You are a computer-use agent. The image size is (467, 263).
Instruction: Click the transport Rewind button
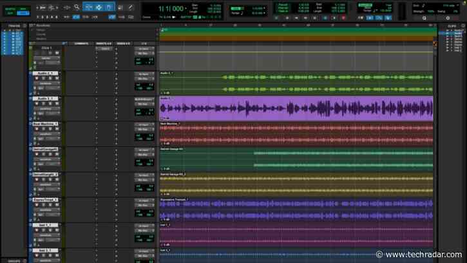coord(296,18)
